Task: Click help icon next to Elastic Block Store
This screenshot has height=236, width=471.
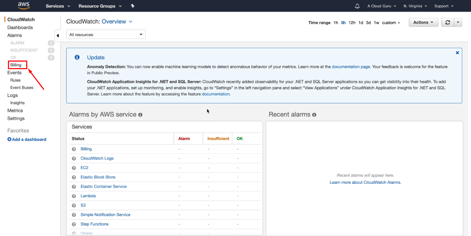Action: pos(74,177)
